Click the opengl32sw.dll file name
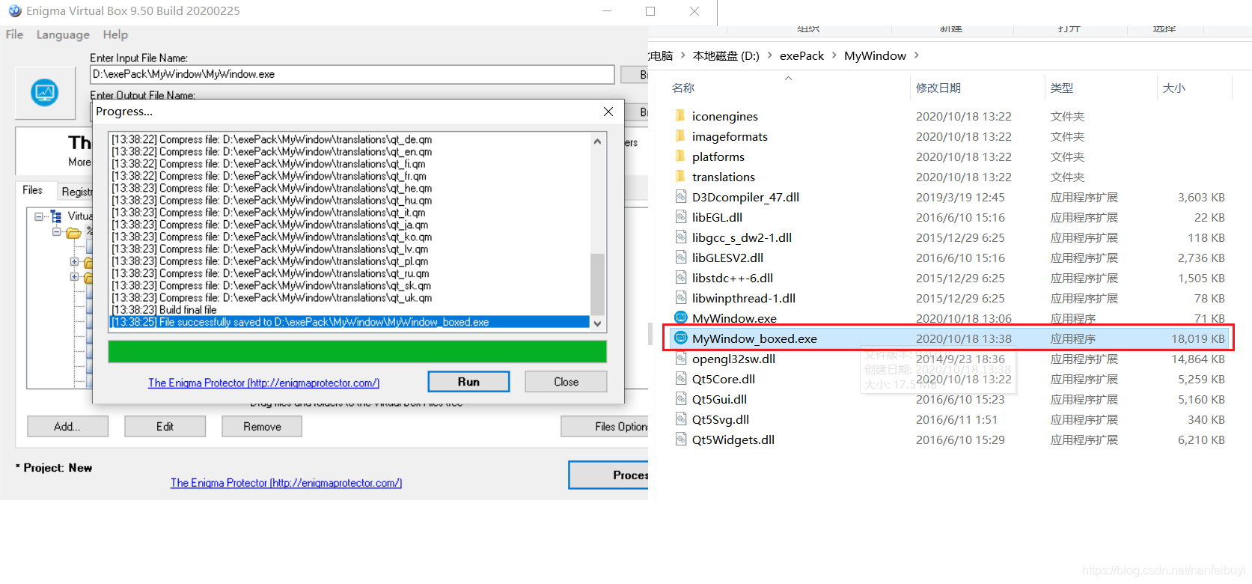 tap(733, 359)
